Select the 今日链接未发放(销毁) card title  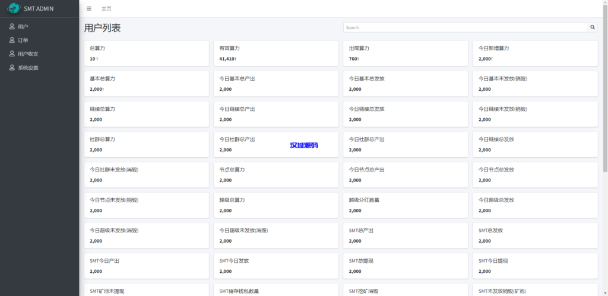tap(503, 109)
